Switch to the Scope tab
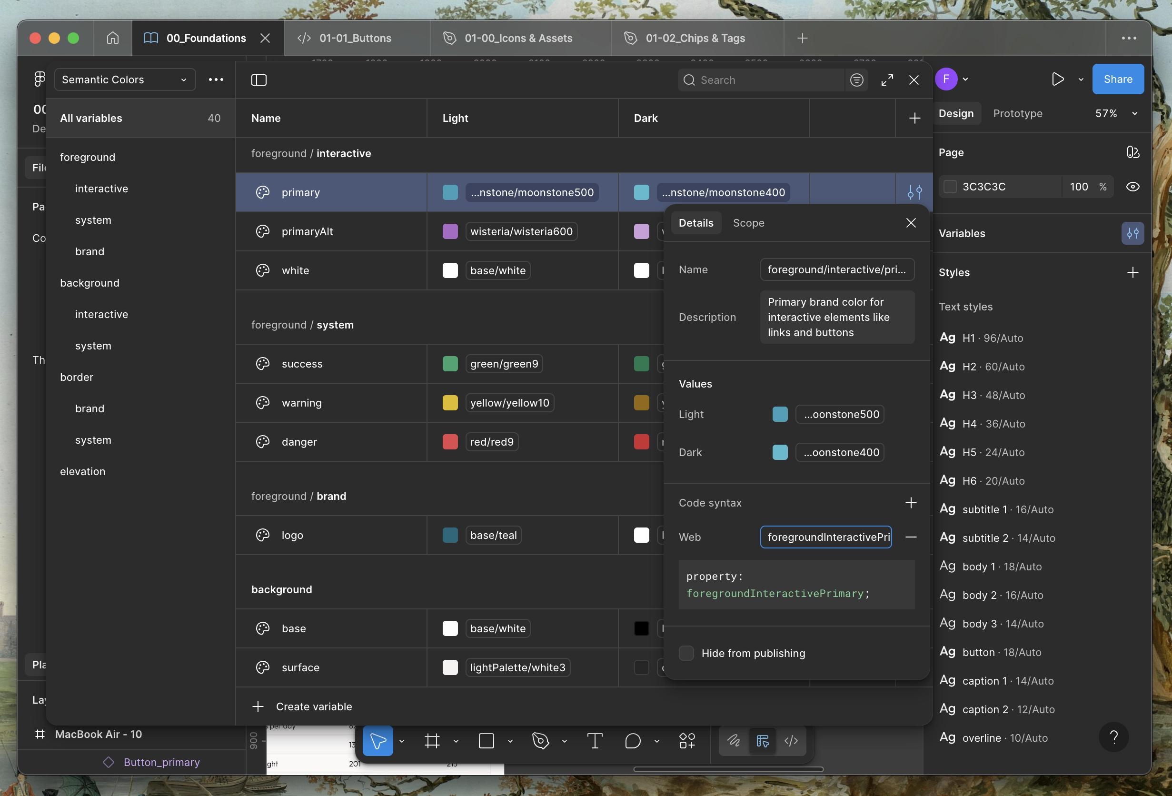The height and width of the screenshot is (796, 1172). point(748,223)
